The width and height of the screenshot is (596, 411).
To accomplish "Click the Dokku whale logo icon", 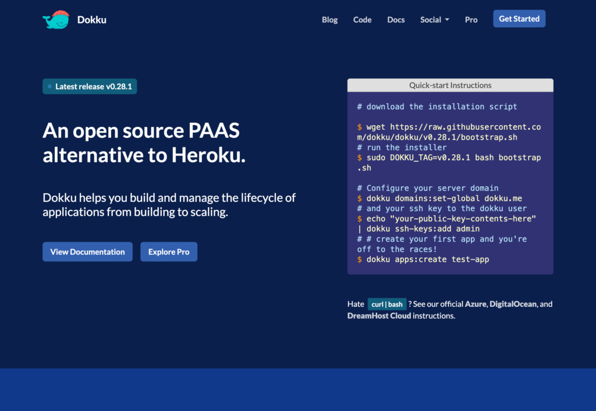I will click(x=56, y=20).
